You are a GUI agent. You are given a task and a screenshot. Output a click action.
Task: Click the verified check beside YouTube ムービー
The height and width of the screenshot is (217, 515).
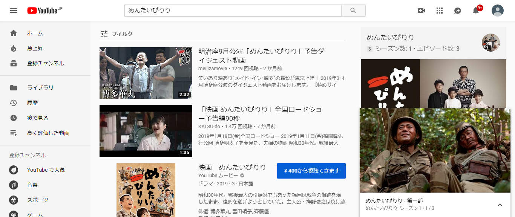tap(242, 176)
